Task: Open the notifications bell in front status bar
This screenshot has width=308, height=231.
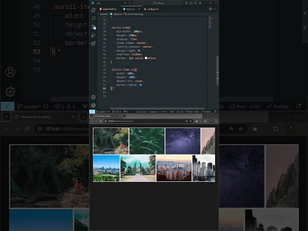Action: pos(215,112)
